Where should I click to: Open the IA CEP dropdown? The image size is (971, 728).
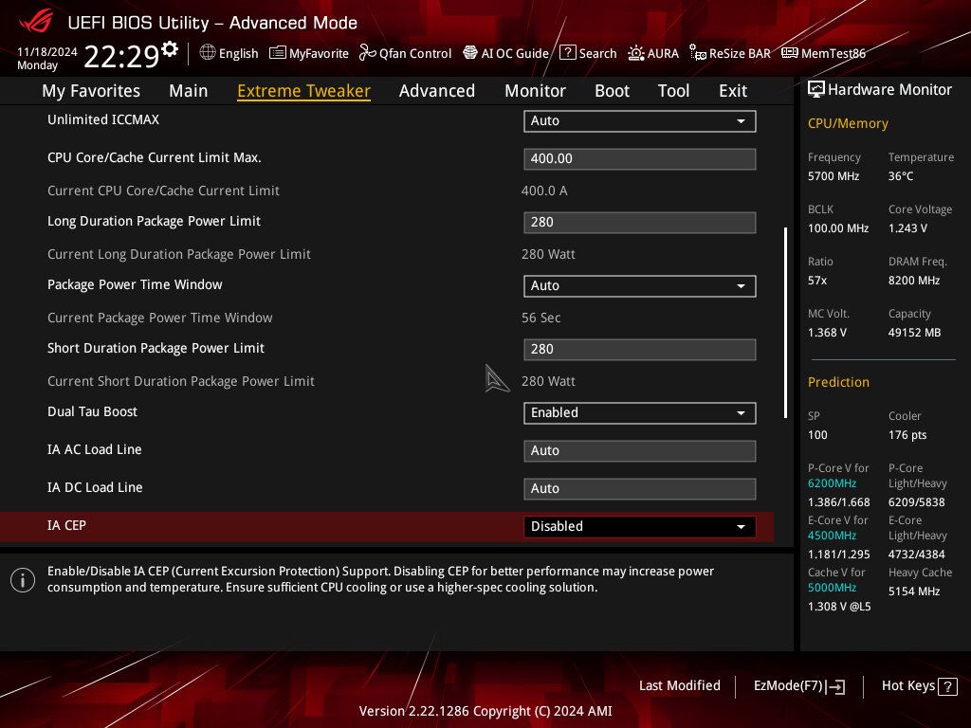[x=640, y=527]
